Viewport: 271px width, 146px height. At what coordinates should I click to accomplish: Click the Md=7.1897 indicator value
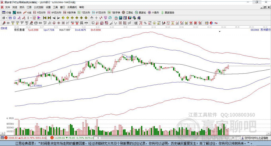point(65,30)
